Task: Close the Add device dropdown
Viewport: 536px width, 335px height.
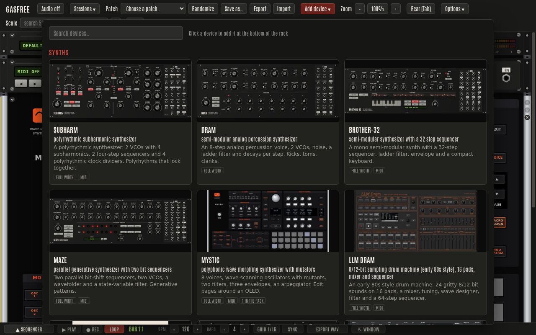Action: [317, 9]
